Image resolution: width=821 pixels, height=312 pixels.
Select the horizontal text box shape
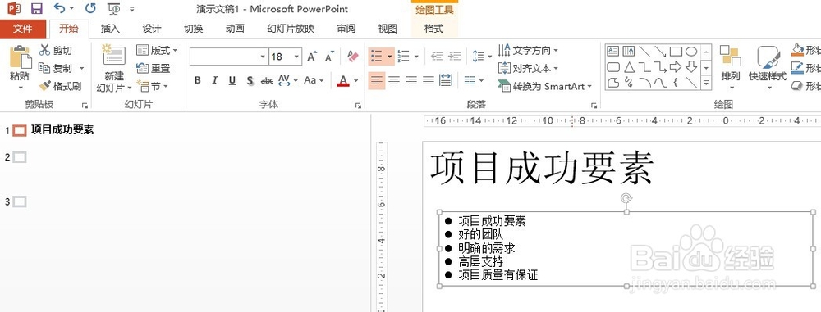coord(613,52)
